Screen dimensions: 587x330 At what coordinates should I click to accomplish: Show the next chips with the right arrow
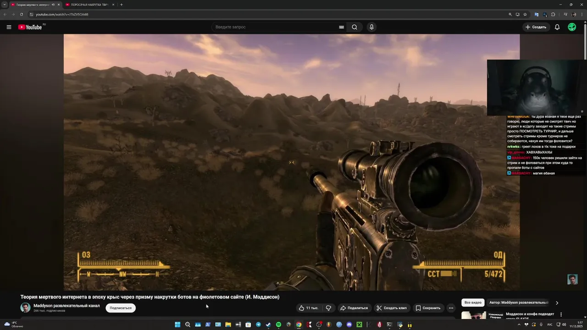click(x=557, y=303)
